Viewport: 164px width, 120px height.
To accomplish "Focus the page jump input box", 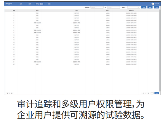I will (152, 93).
